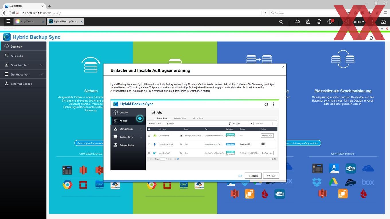Image resolution: width=390 pixels, height=219 pixels.
Task: Click the 4/5 page indicator text
Action: [240, 176]
